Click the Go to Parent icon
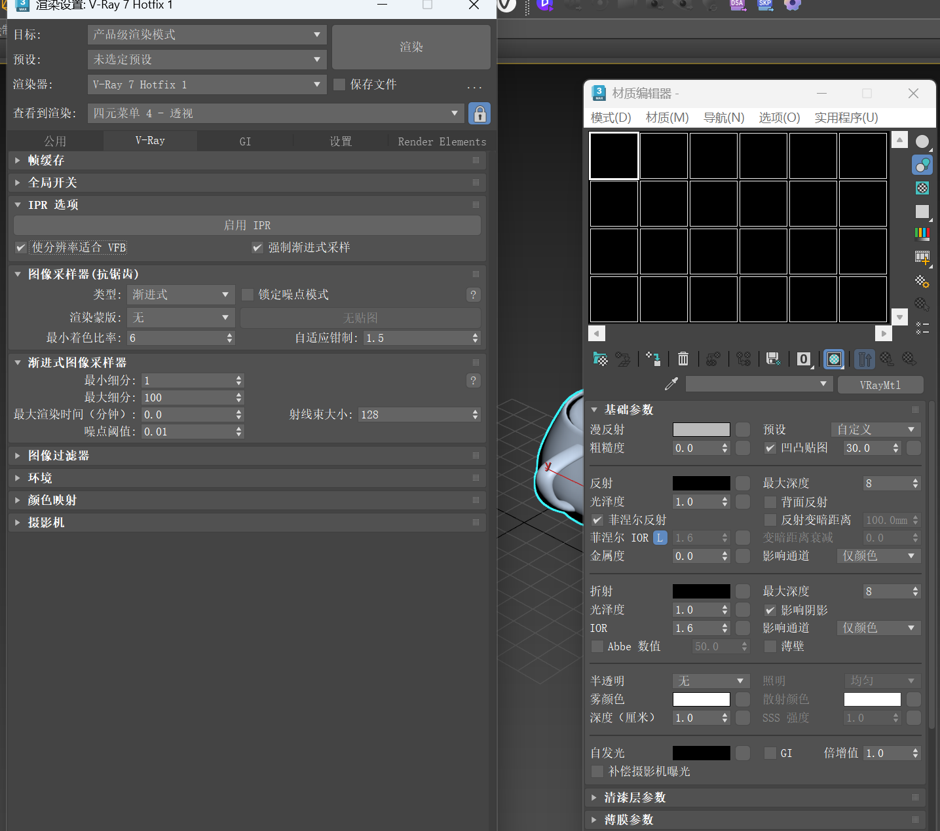The image size is (940, 831). [x=887, y=359]
